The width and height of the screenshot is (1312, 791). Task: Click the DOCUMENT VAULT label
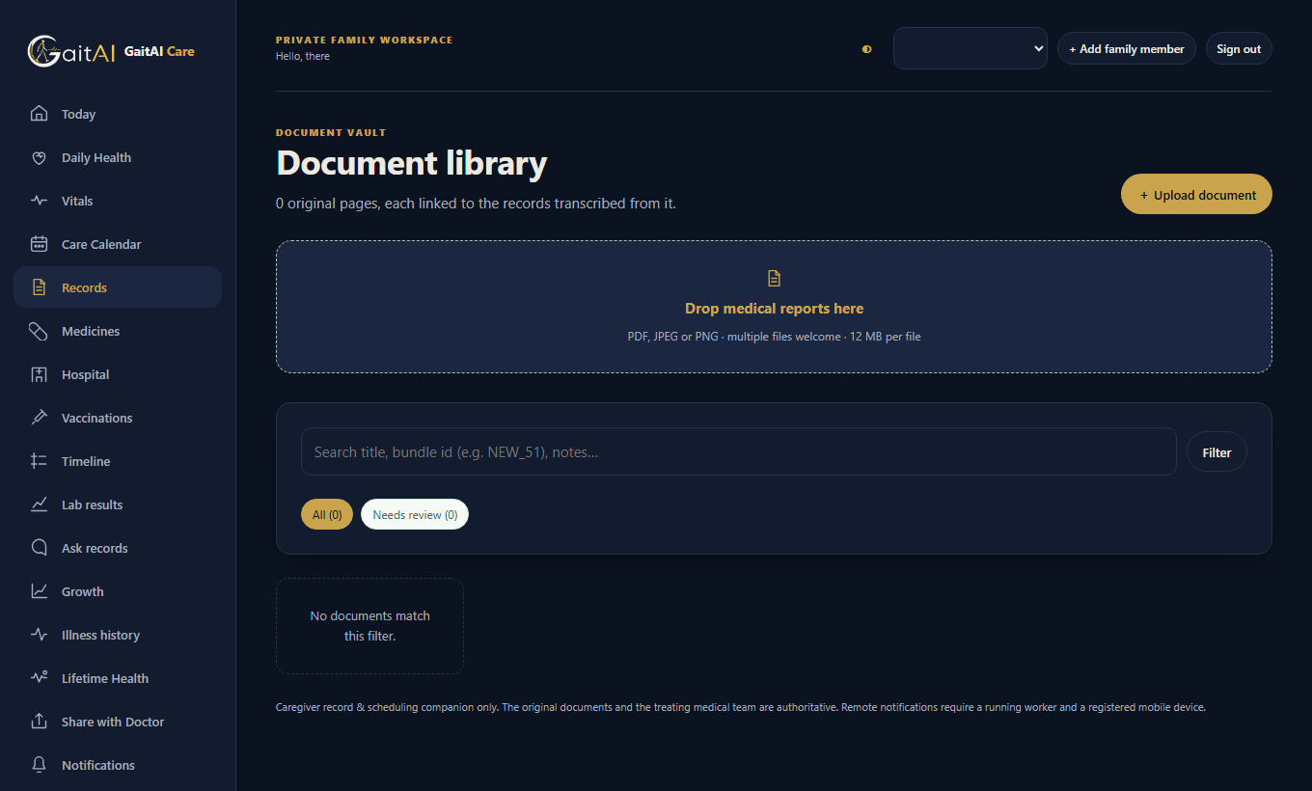click(x=331, y=133)
